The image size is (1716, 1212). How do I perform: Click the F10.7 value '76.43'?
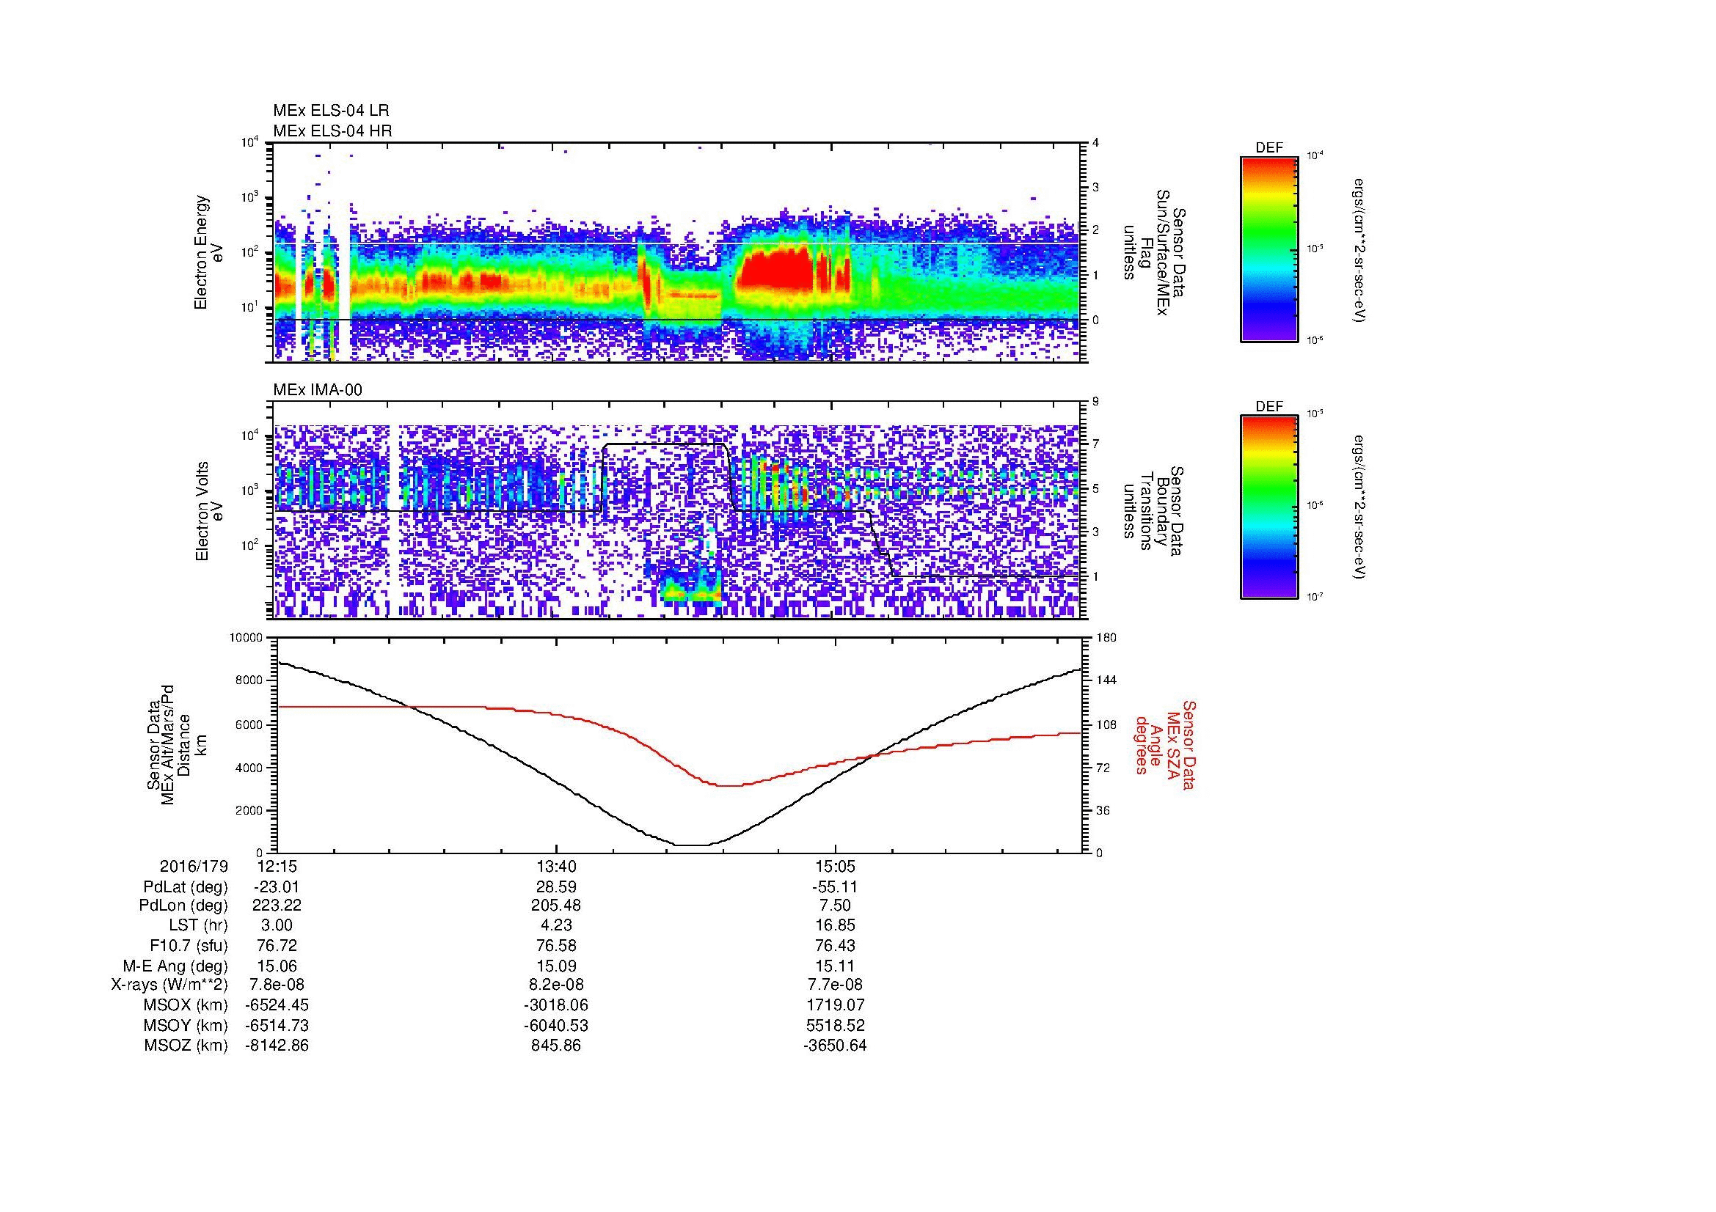(836, 945)
